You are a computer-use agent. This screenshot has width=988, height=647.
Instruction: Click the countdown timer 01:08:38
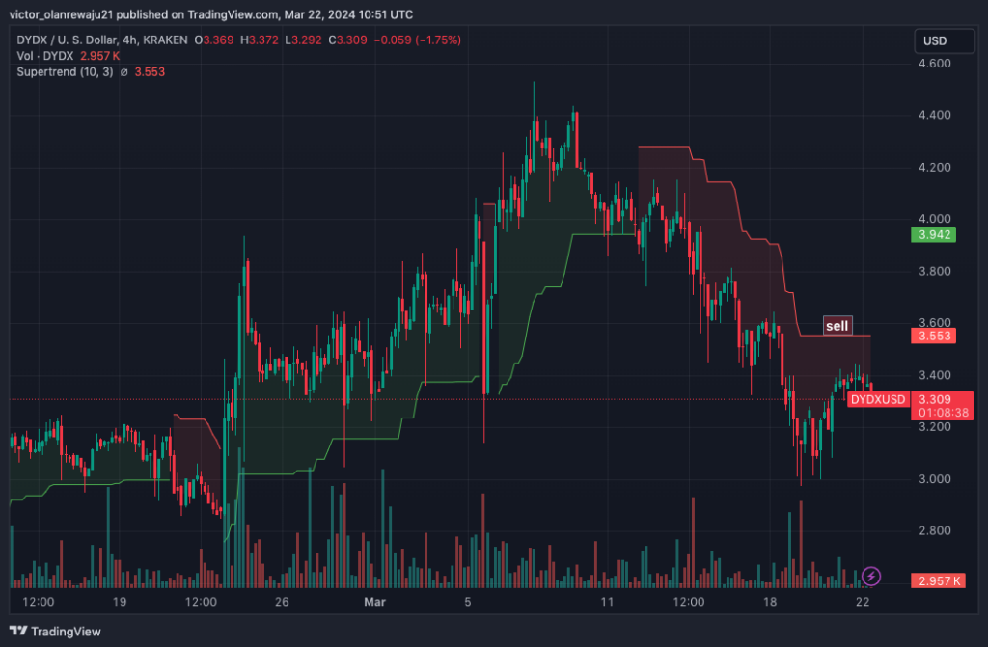point(944,414)
